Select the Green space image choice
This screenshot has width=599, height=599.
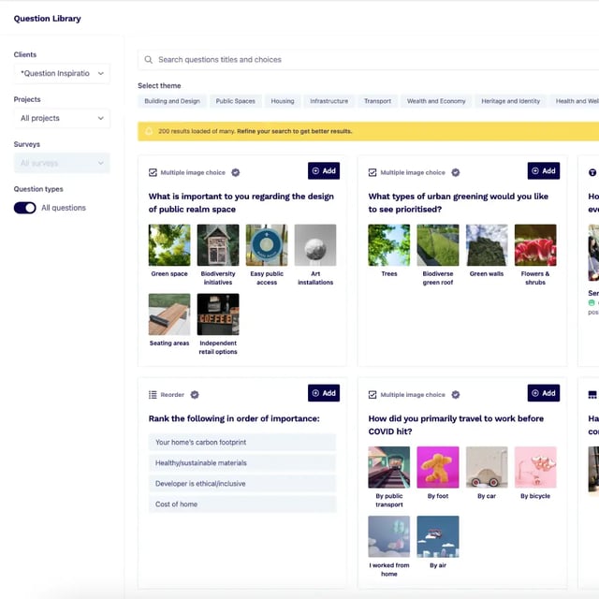169,245
